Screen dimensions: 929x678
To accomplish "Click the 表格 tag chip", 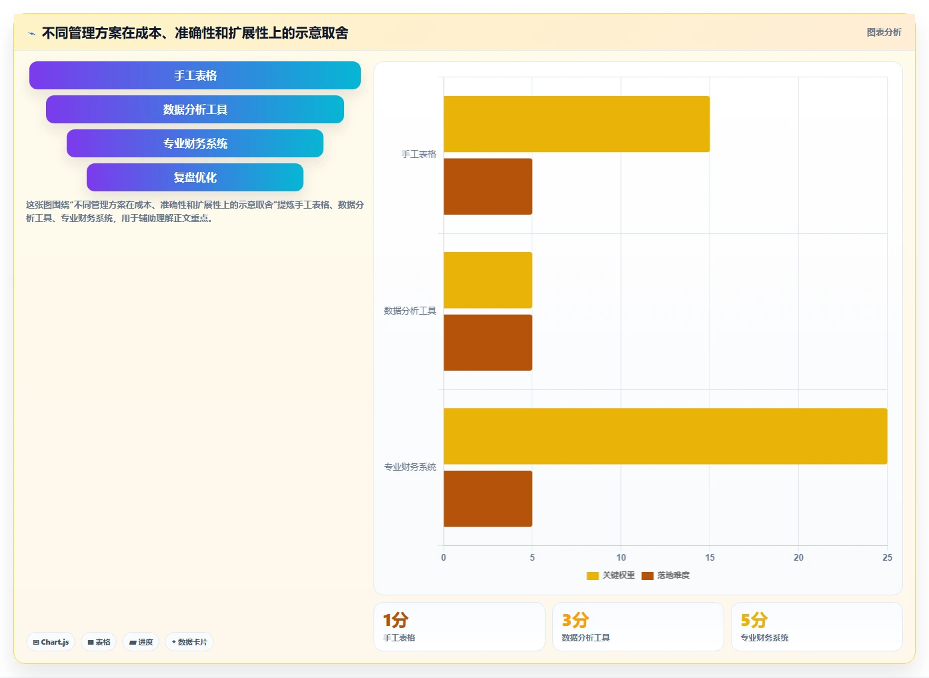I will [99, 642].
